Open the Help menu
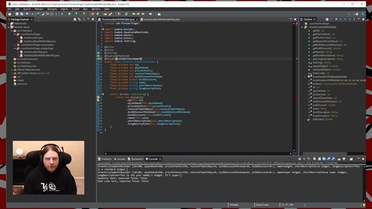Image resolution: width=372 pixels, height=209 pixels. click(x=107, y=9)
